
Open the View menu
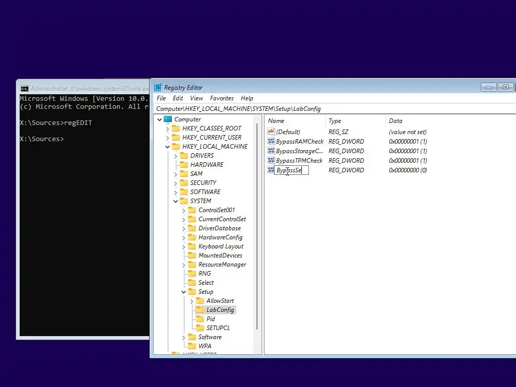(x=197, y=98)
